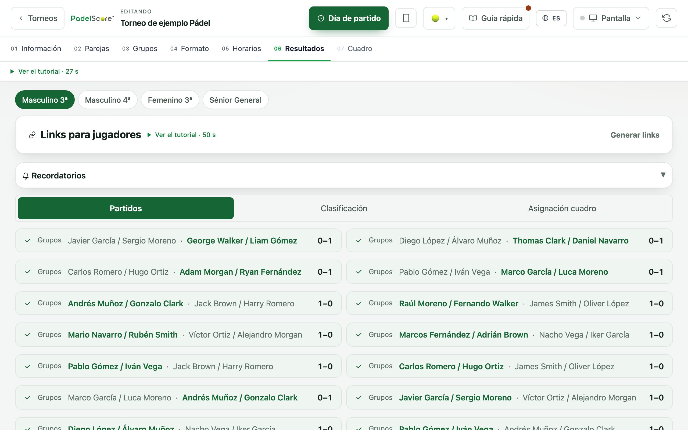This screenshot has height=430, width=688.
Task: Expand Ver el tutorial 50 s
Action: point(181,135)
